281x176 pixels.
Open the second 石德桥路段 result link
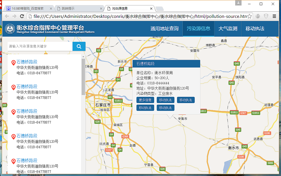pyautogui.click(x=27, y=87)
